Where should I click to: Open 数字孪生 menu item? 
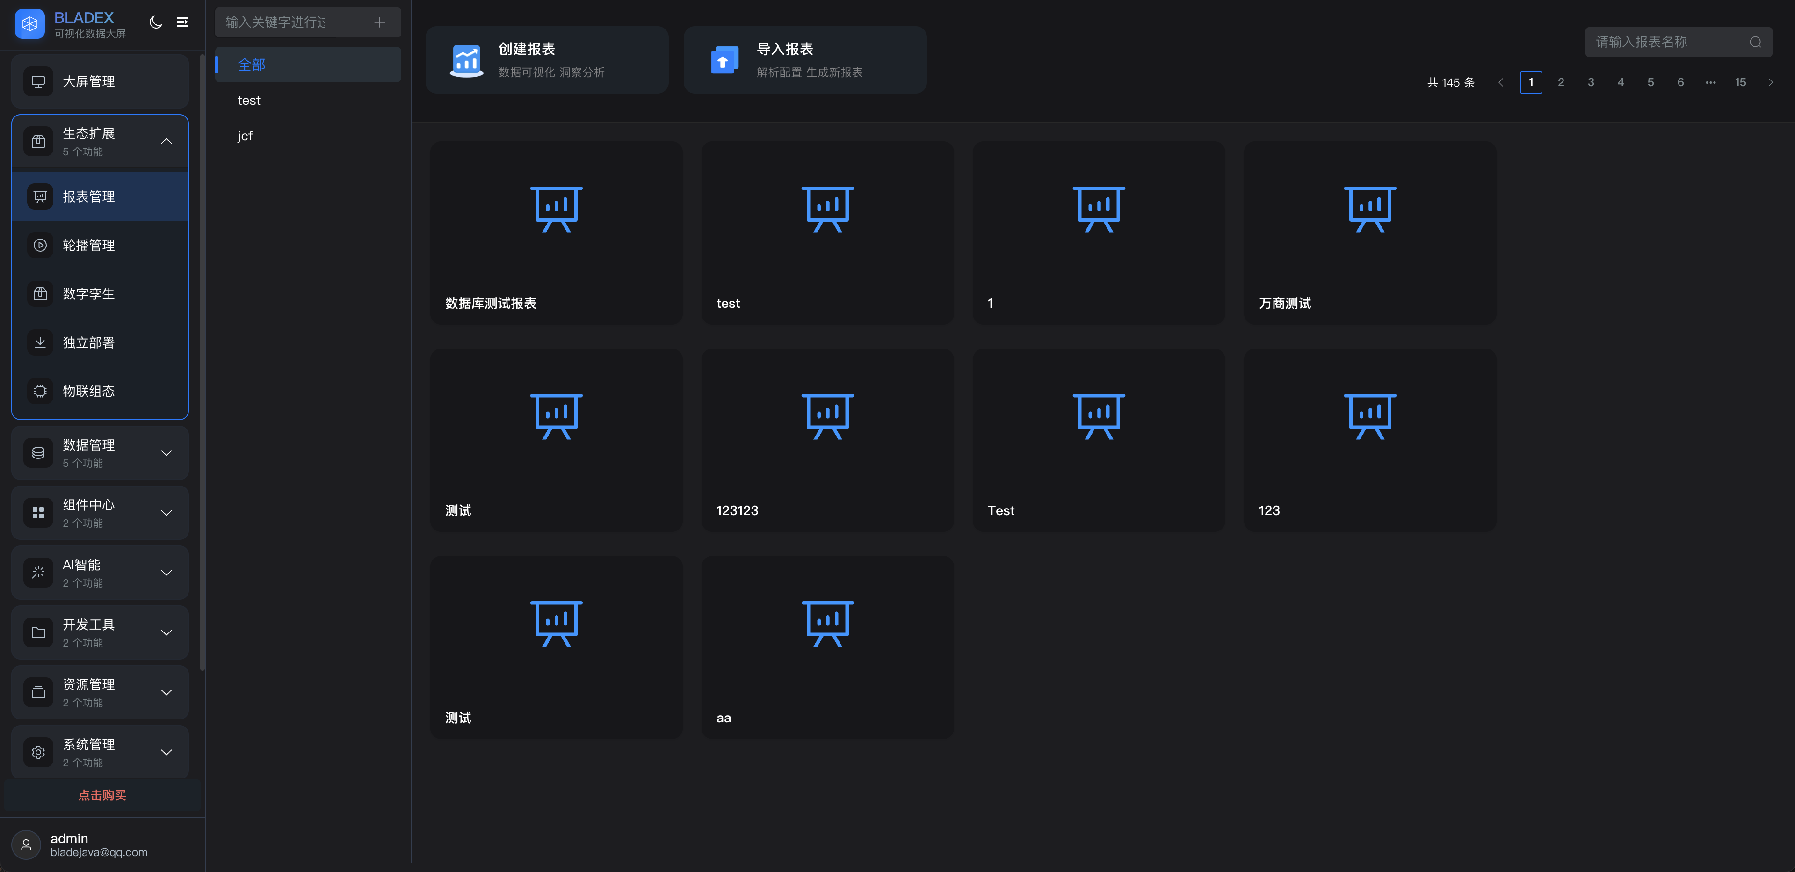(x=101, y=294)
